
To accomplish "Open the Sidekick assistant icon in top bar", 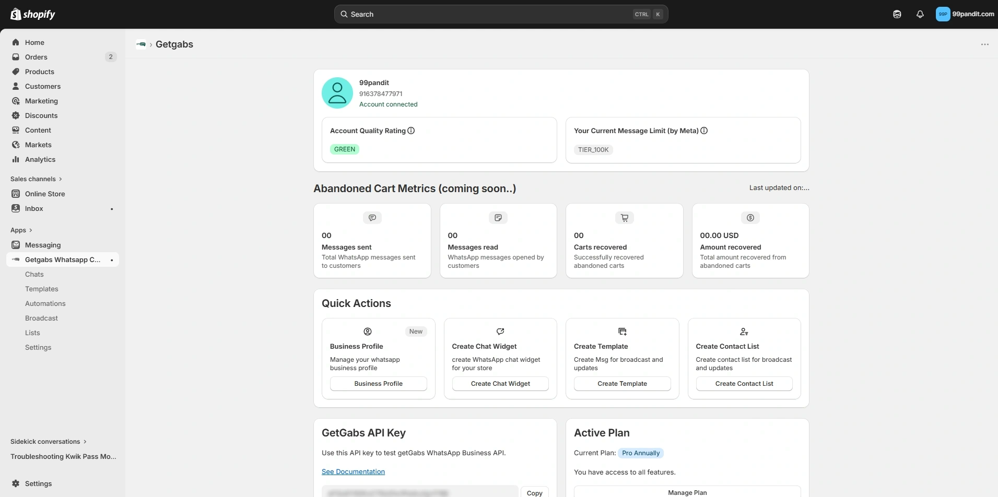I will click(897, 14).
